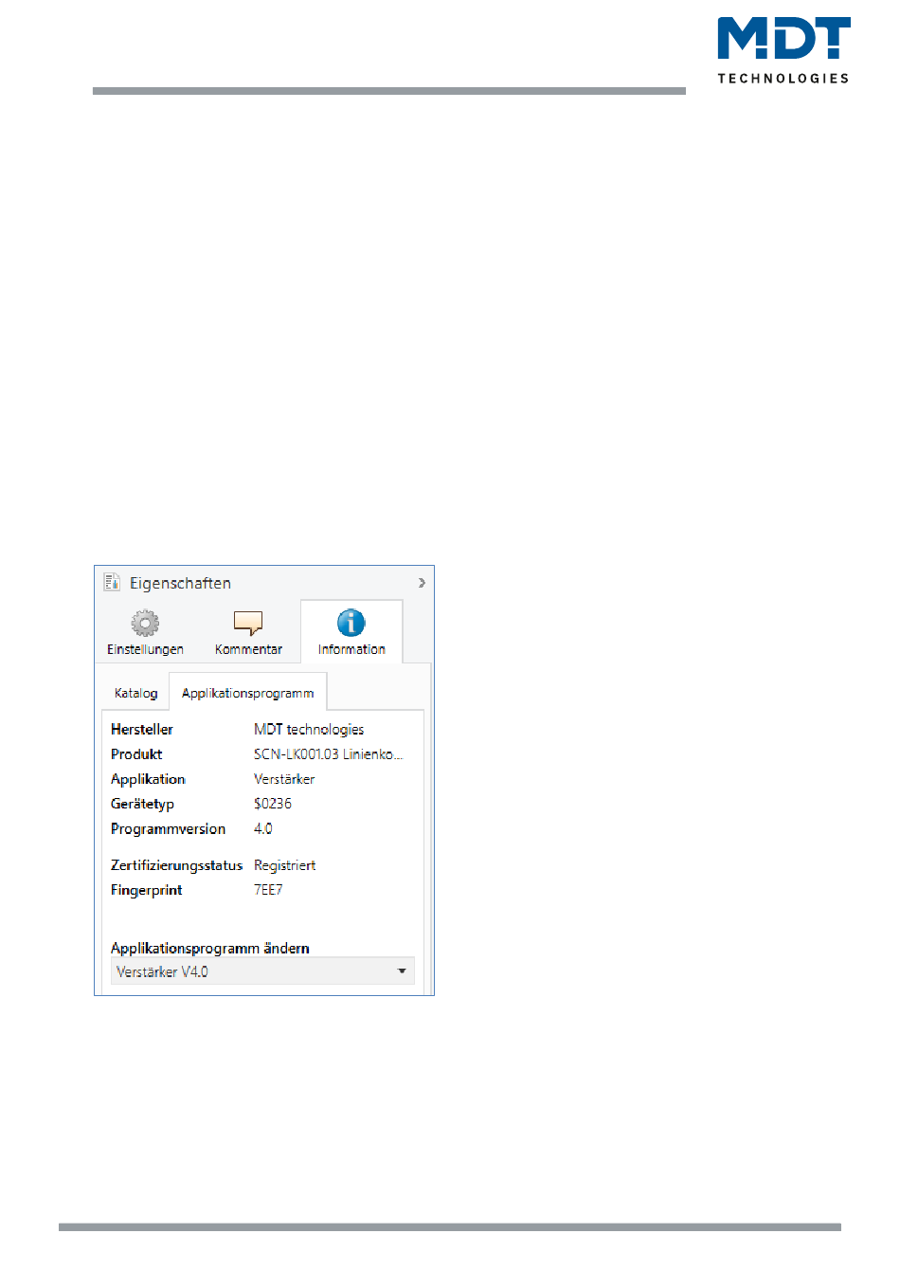This screenshot has width=900, height=1288.
Task: Select the Einstellungen tab label
Action: tap(145, 649)
